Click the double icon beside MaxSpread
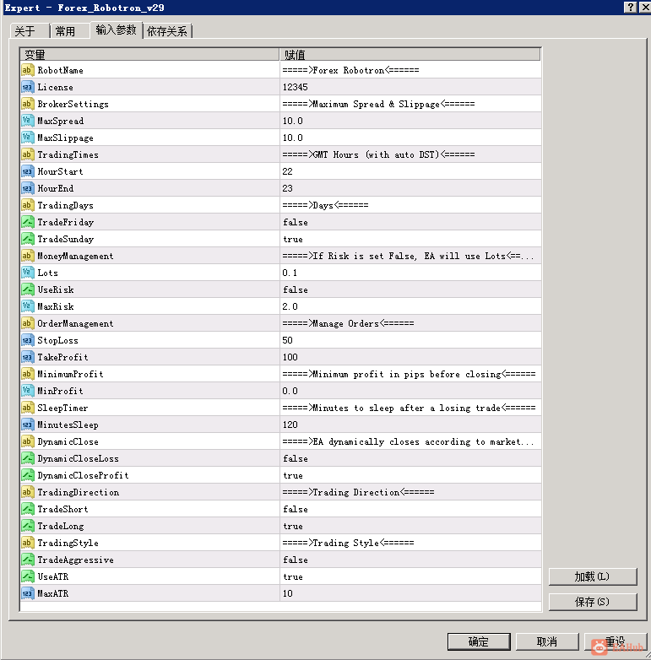The image size is (651, 660). [x=27, y=121]
